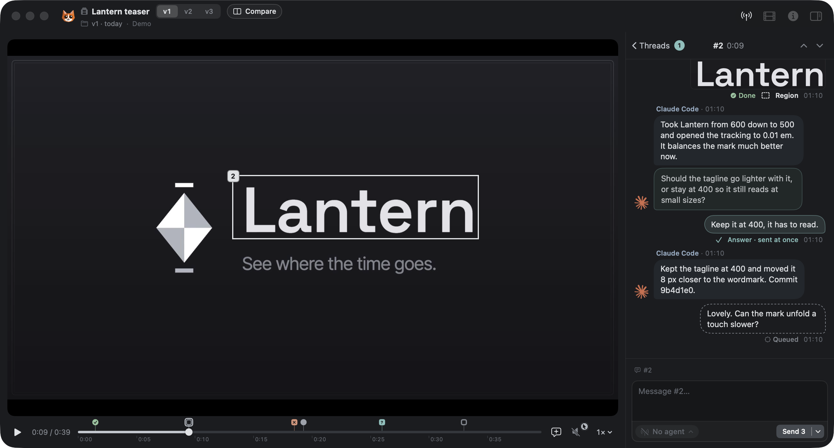Click the Done status label

[743, 95]
